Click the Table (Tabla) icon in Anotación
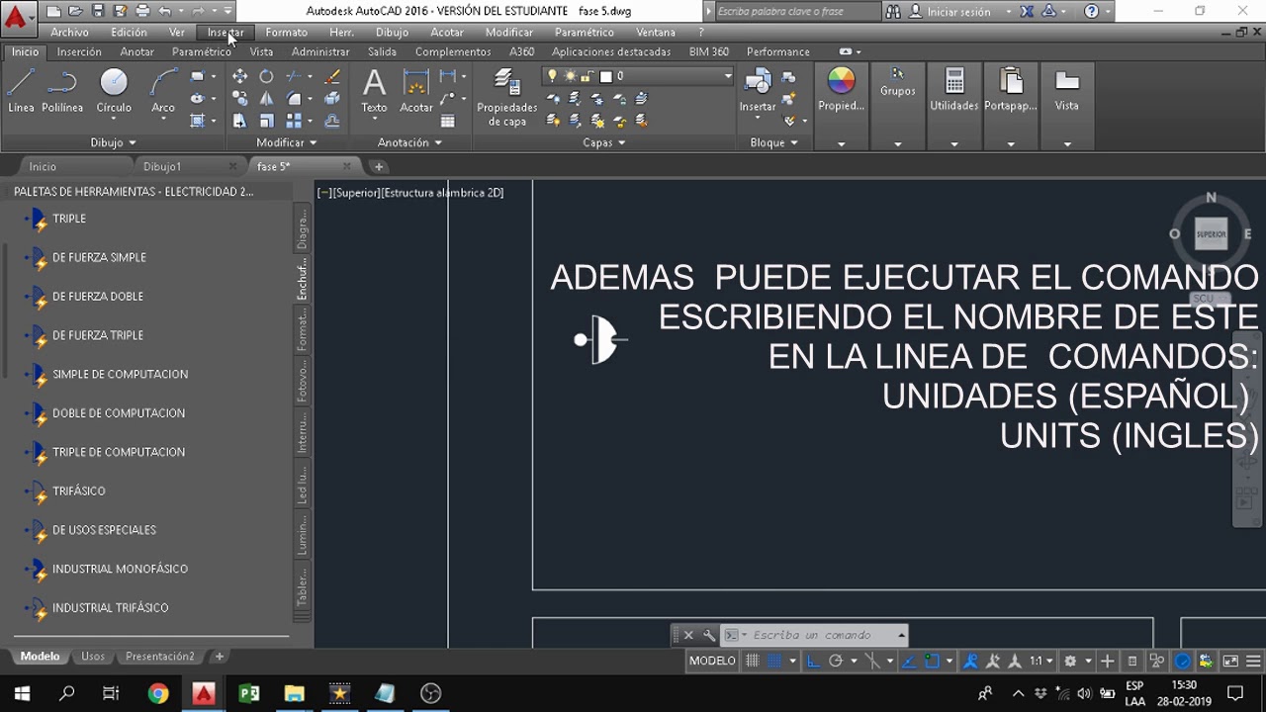Screen dimensions: 1266x712 click(x=448, y=121)
